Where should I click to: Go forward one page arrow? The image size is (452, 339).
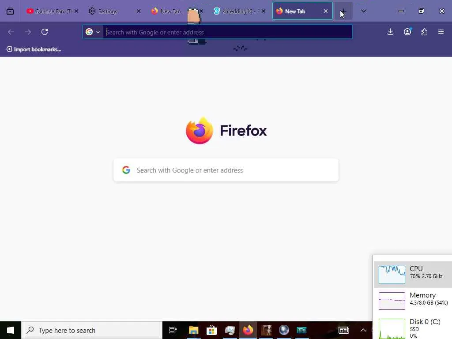pyautogui.click(x=28, y=32)
